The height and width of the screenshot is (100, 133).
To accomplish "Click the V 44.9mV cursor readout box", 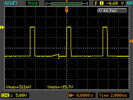I will coord(112,11).
